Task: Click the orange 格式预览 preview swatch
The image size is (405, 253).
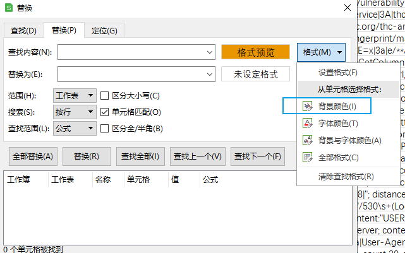Action: 255,52
